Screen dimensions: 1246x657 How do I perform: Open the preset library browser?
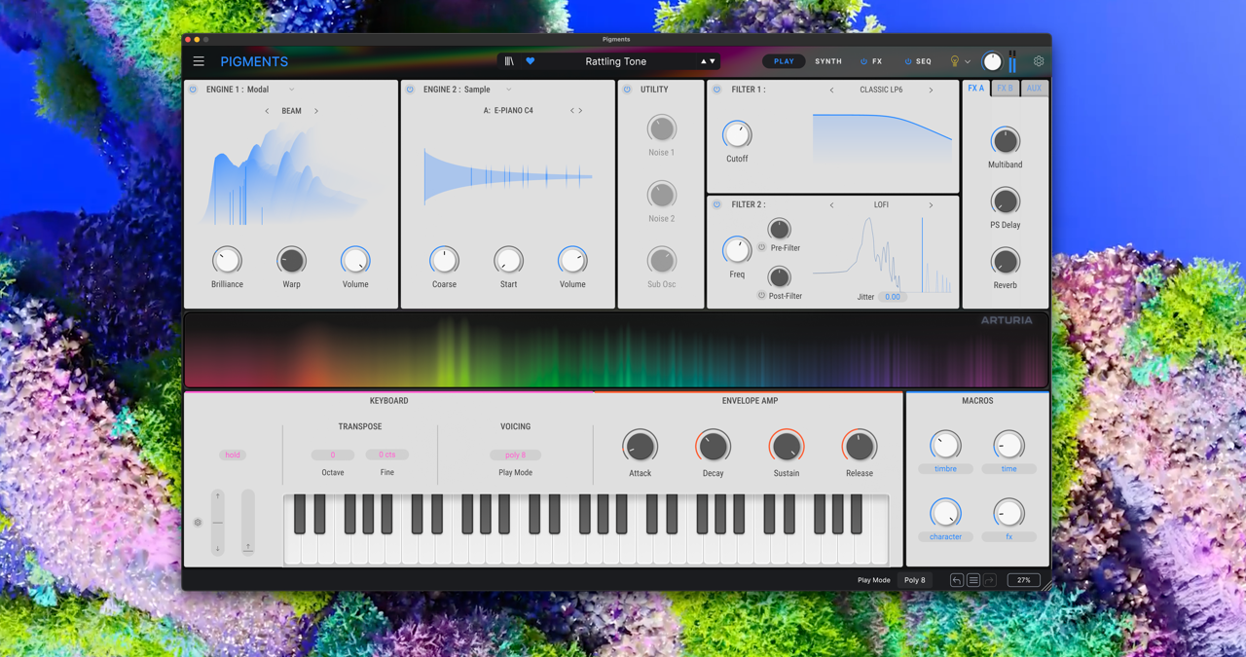(x=508, y=60)
